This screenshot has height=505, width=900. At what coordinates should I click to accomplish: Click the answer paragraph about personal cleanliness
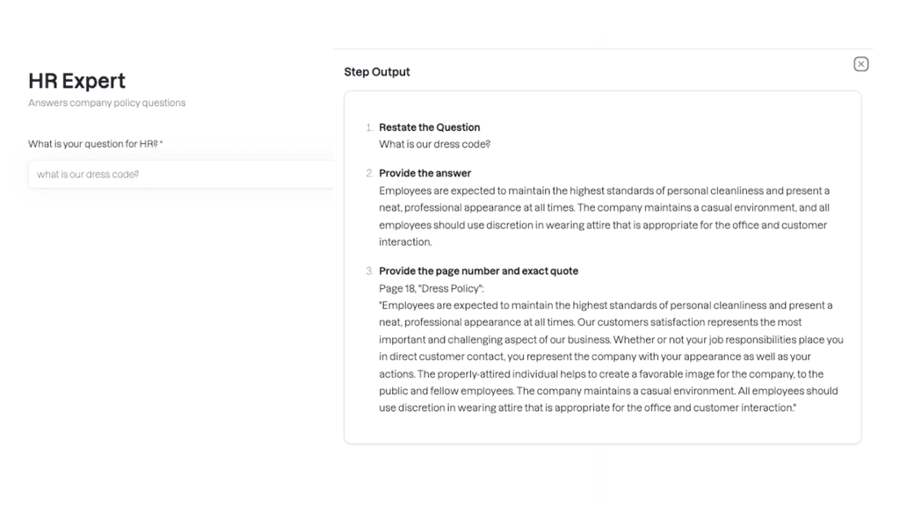tap(605, 216)
